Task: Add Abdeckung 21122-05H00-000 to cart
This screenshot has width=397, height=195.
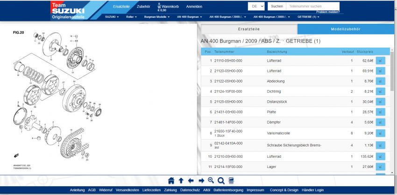Action: point(380,81)
